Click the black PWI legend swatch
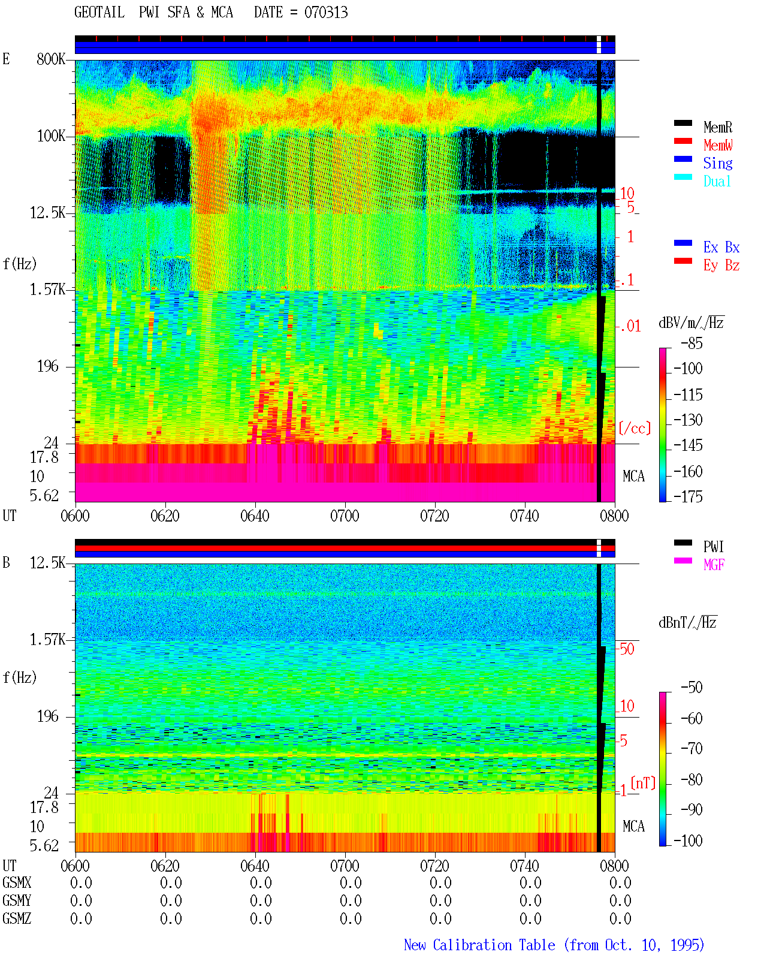This screenshot has height=955, width=767. point(683,543)
